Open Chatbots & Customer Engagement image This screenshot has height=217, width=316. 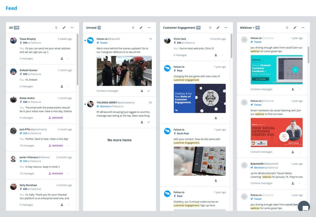click(199, 98)
